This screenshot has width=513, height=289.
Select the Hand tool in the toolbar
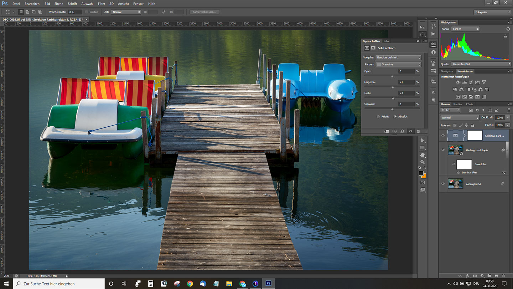point(423,155)
